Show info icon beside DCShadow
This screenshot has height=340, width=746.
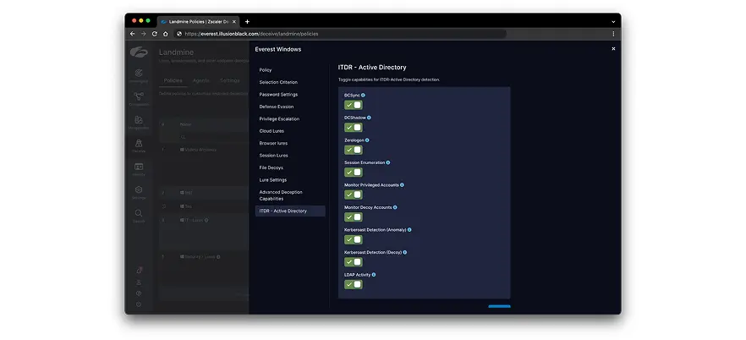coord(369,118)
